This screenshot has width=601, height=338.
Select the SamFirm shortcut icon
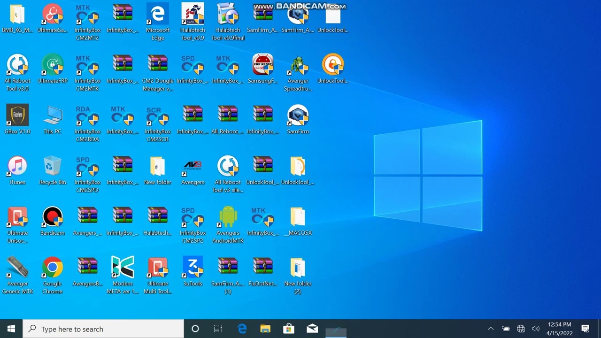pyautogui.click(x=298, y=115)
